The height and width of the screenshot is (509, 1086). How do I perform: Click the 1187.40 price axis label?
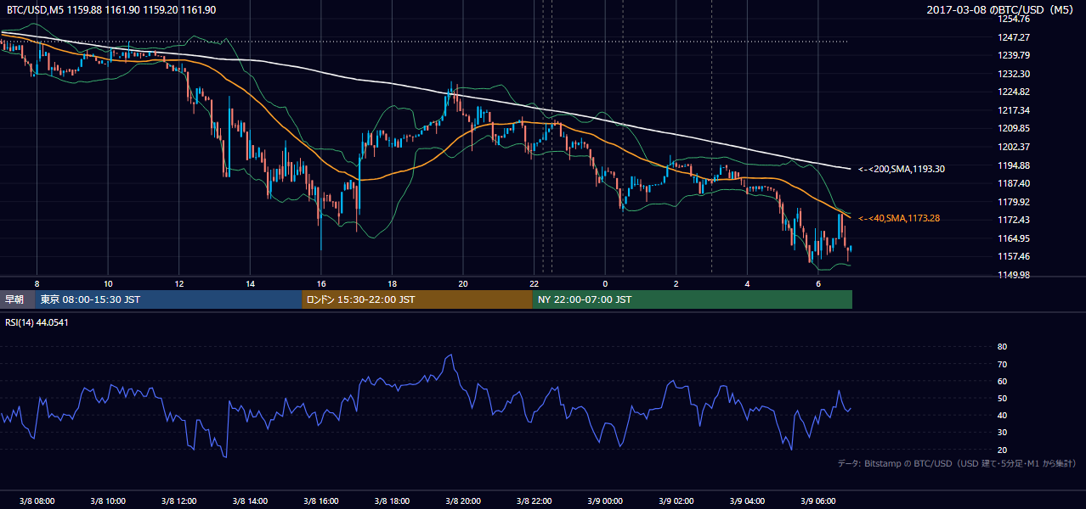(x=1014, y=183)
